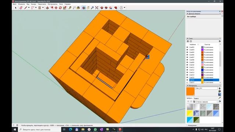This screenshot has width=235, height=132.
Task: Click the Пунктир column header
Action: (207, 45)
